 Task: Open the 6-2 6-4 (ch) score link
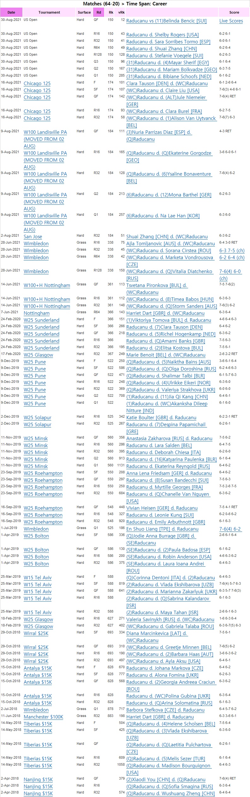click(x=232, y=258)
